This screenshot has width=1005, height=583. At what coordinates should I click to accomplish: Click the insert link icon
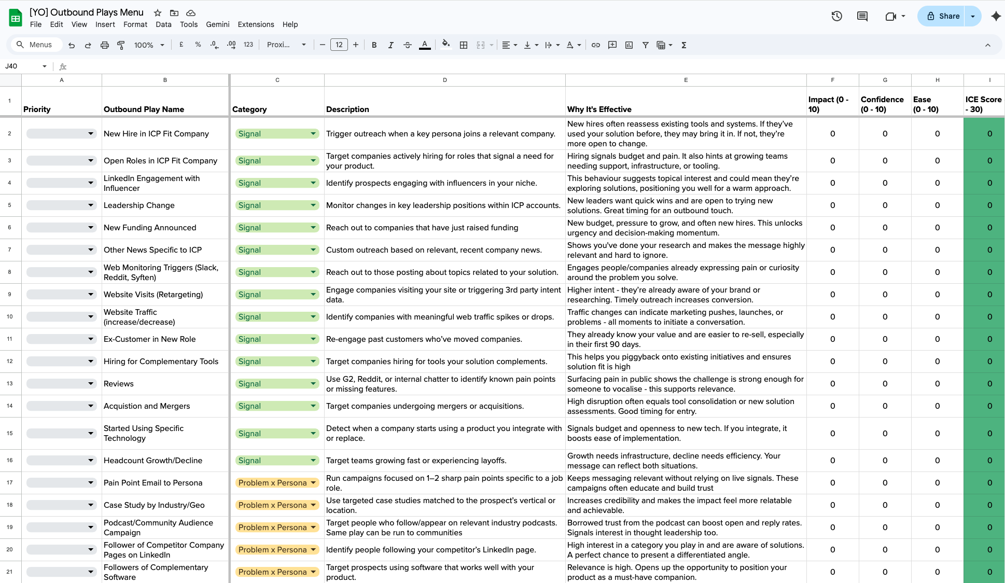[596, 45]
